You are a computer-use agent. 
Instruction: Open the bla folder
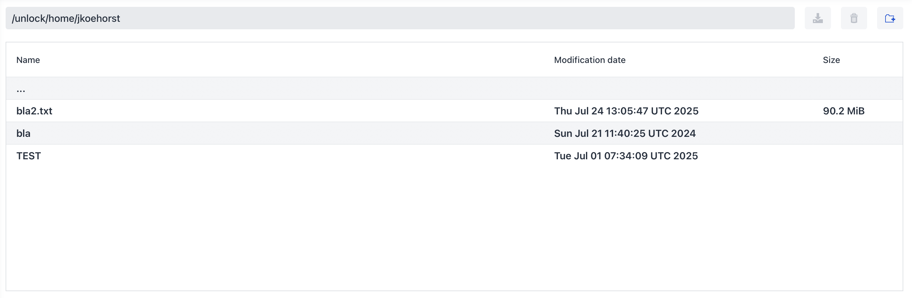23,133
